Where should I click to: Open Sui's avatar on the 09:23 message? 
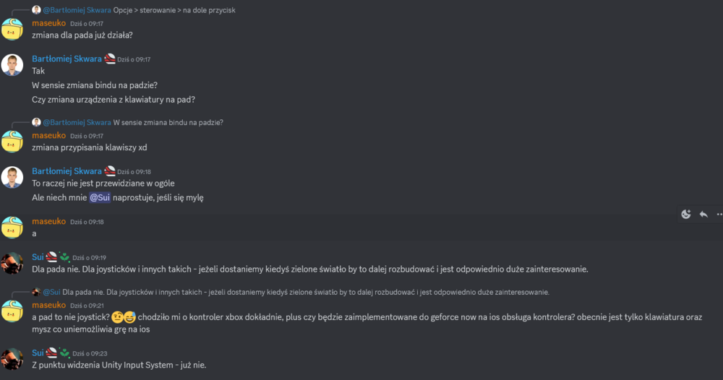pyautogui.click(x=12, y=359)
